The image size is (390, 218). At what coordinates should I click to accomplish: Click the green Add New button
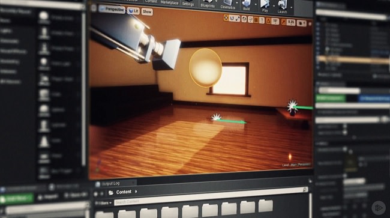pos(16,198)
